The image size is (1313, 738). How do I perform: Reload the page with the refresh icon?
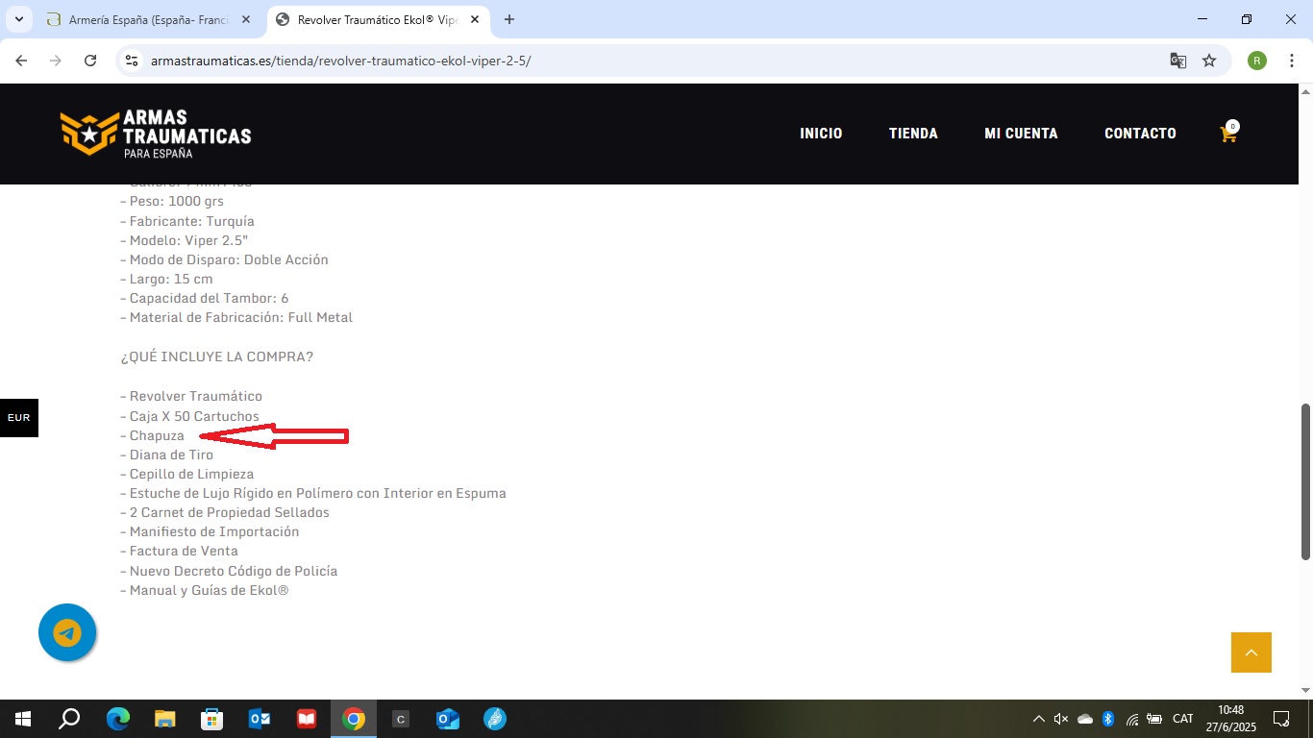[90, 61]
